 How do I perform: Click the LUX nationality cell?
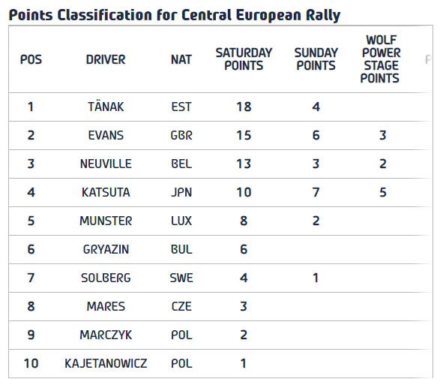click(181, 221)
